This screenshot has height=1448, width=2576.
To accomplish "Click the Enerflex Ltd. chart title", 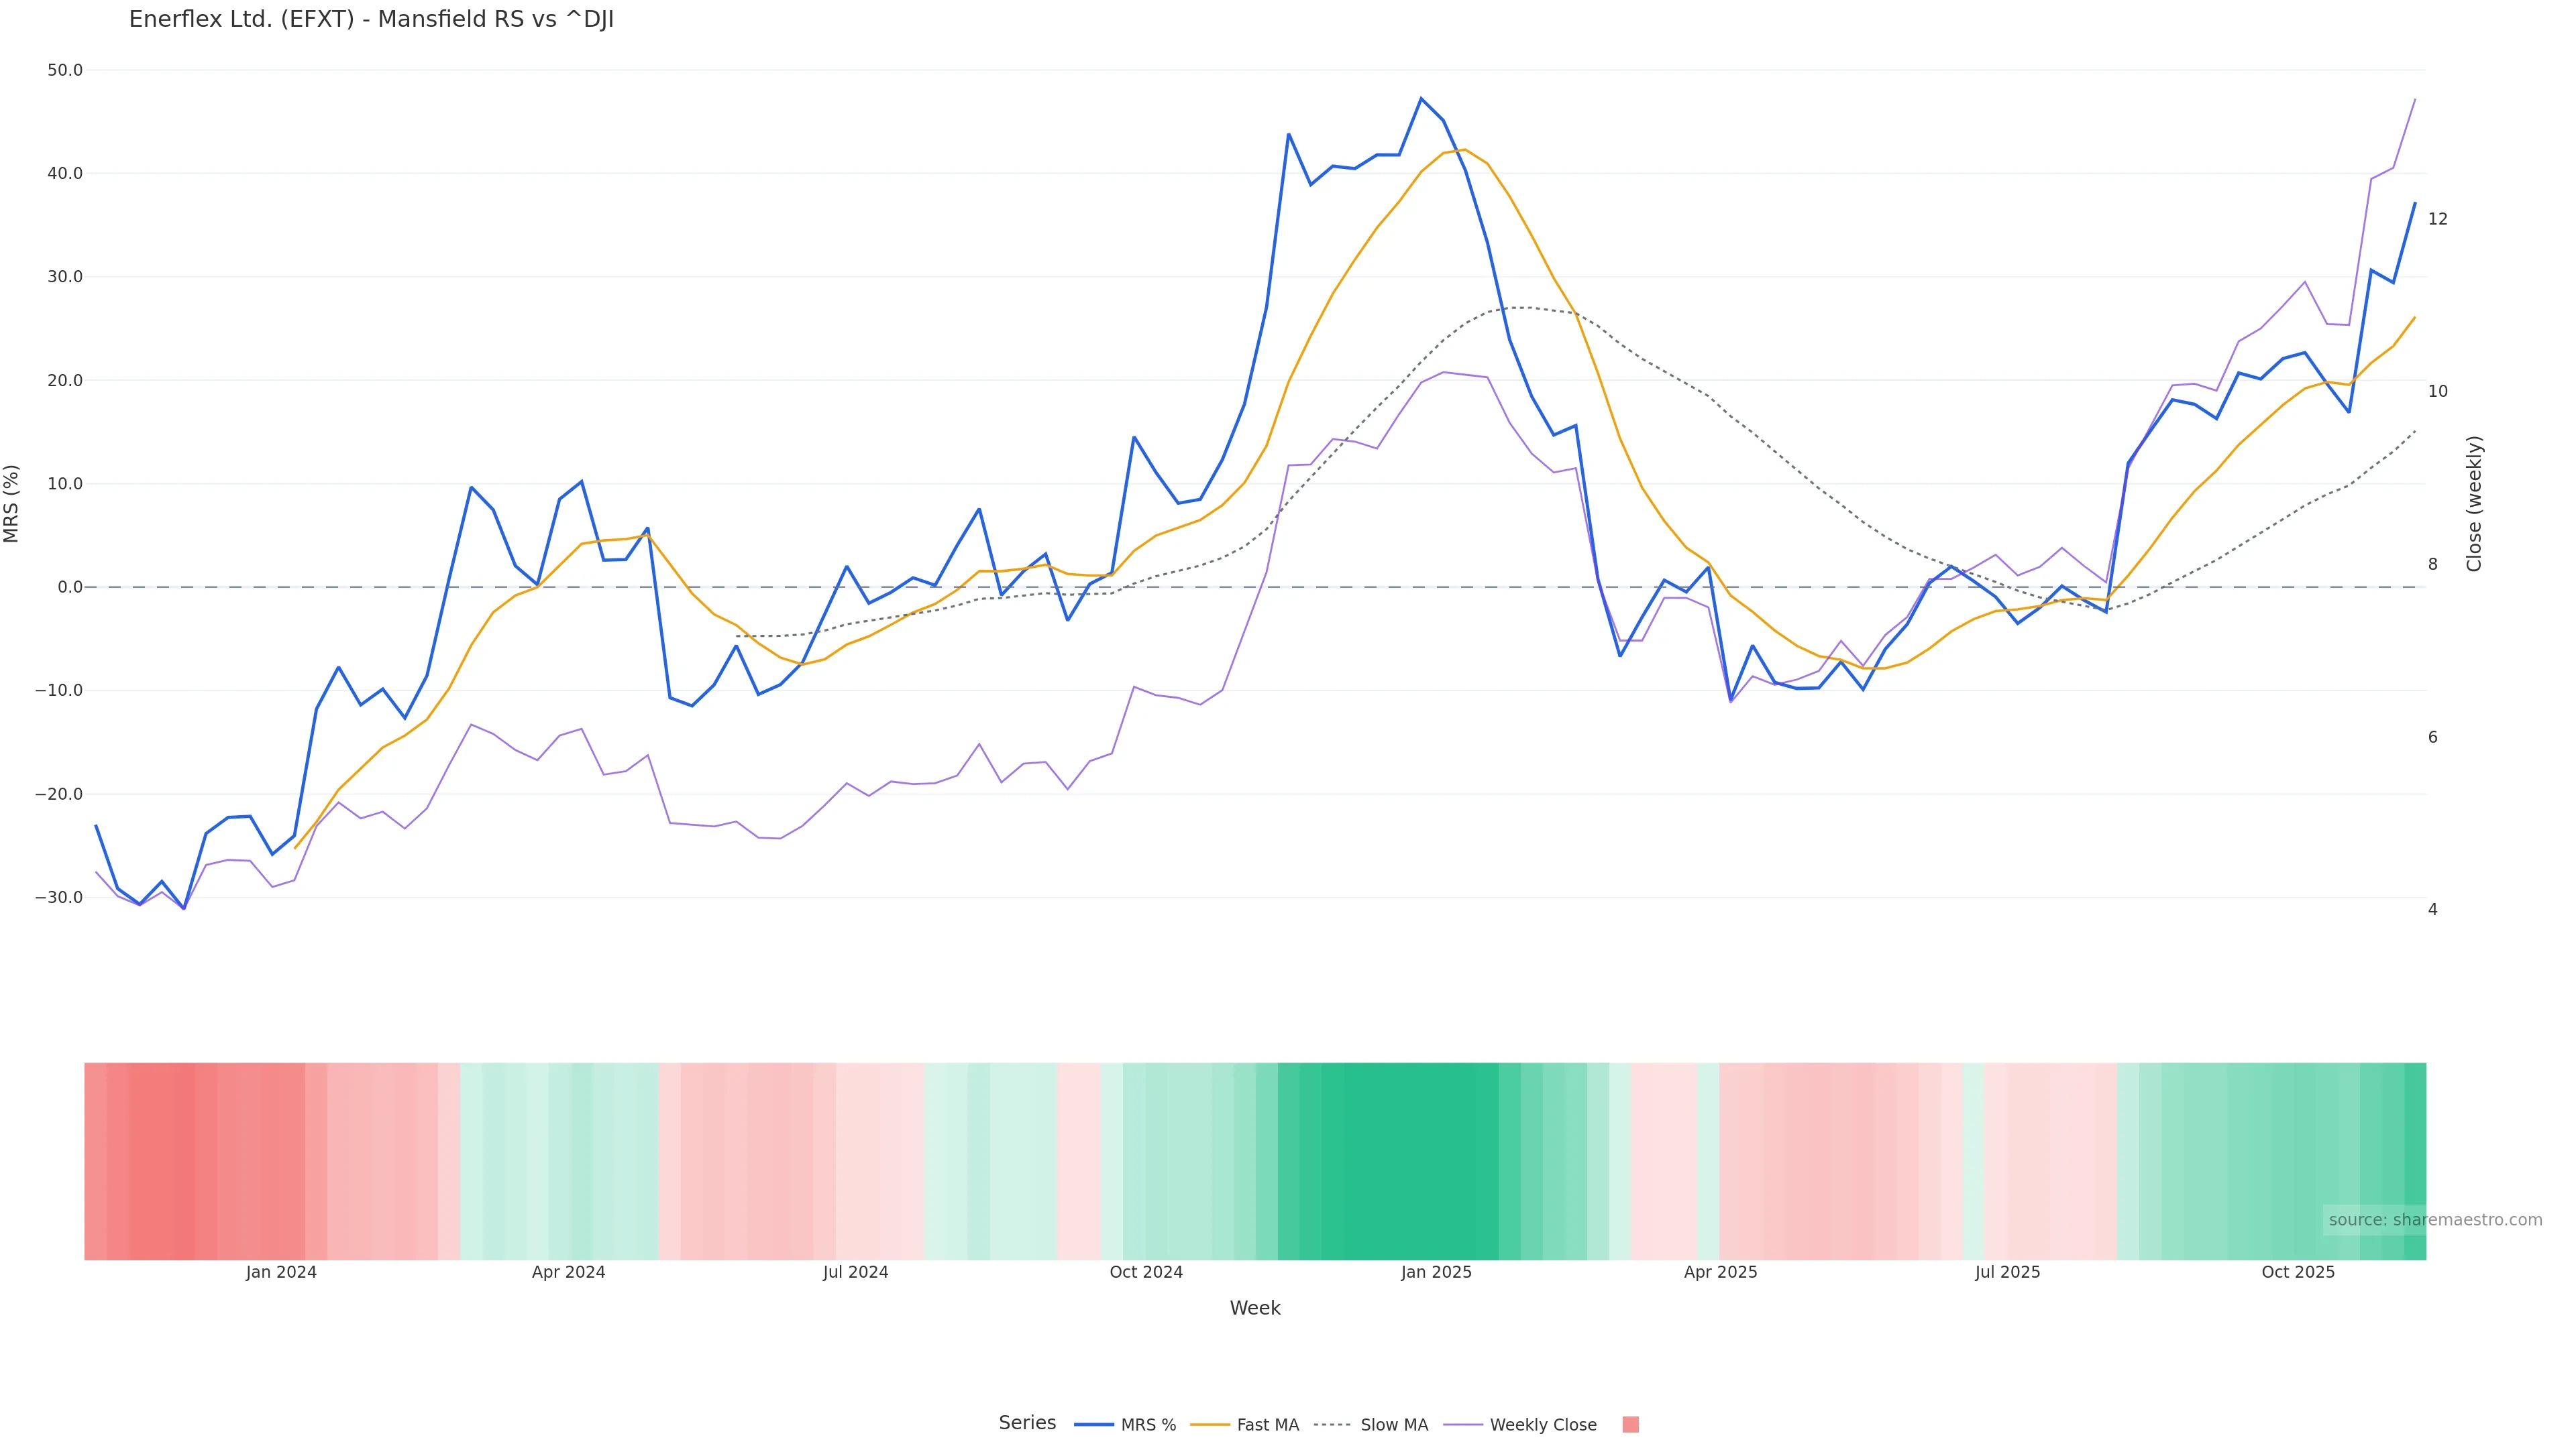I will pyautogui.click(x=371, y=20).
